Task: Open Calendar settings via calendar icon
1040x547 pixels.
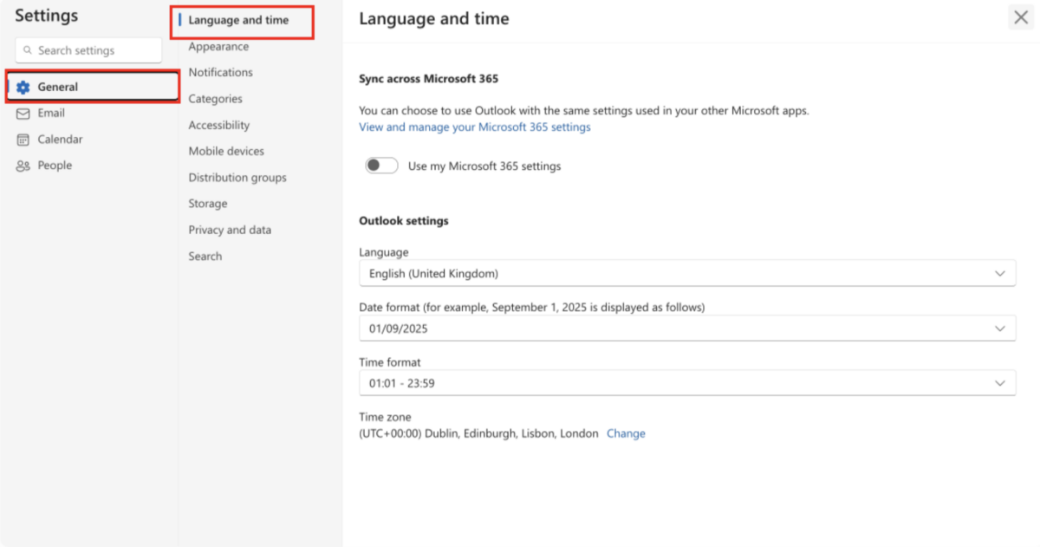Action: click(22, 139)
